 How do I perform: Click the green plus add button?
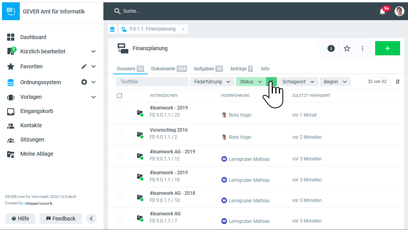click(x=387, y=48)
